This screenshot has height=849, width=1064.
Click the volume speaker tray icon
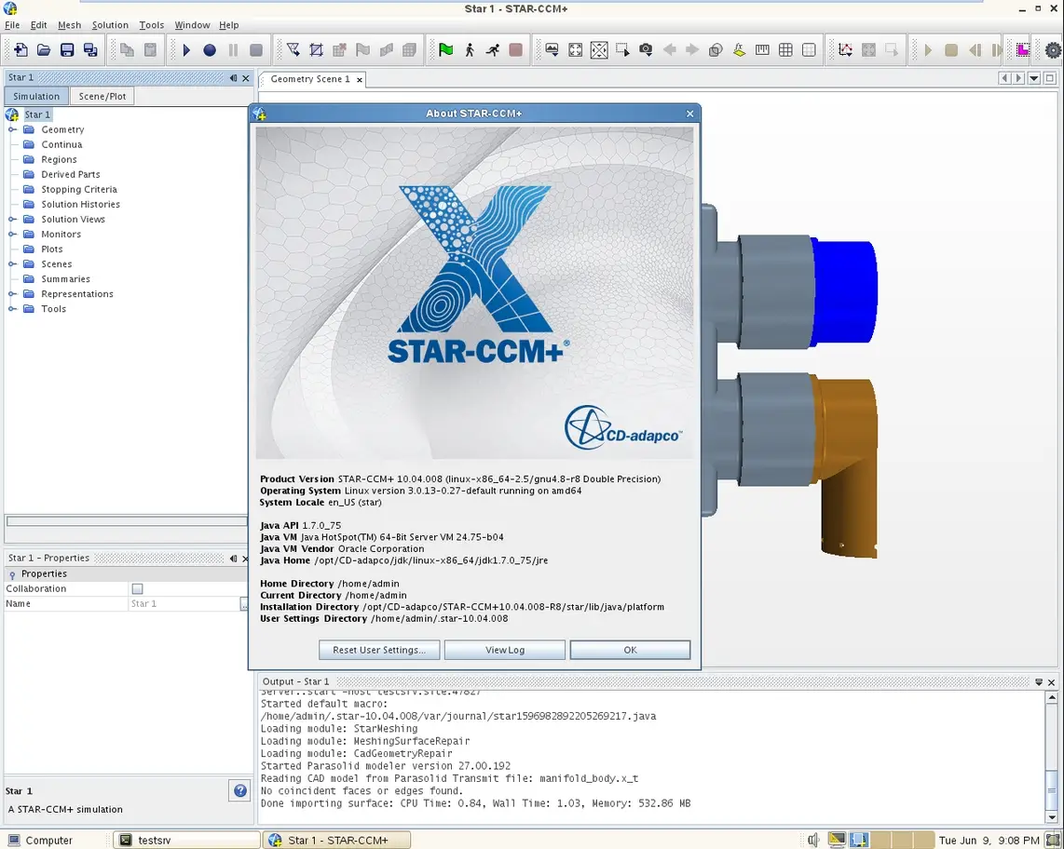click(813, 841)
